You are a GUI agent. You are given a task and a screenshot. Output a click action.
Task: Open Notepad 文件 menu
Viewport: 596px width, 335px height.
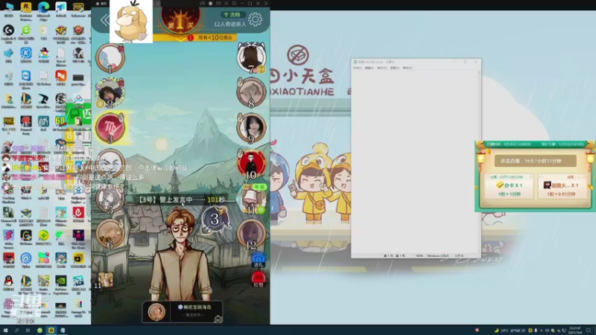(357, 68)
